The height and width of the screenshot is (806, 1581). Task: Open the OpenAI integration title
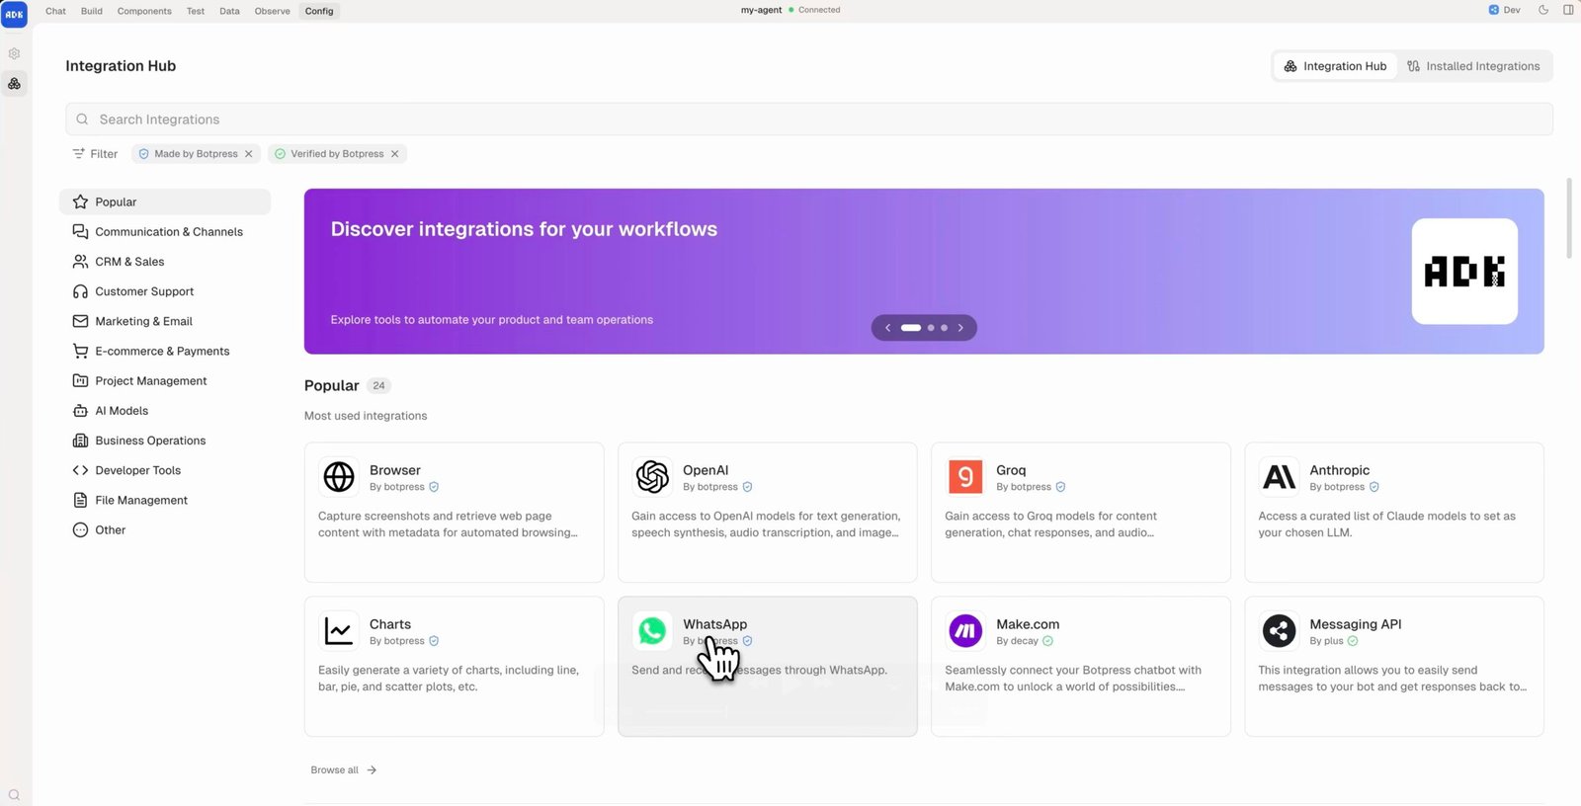[x=706, y=470]
